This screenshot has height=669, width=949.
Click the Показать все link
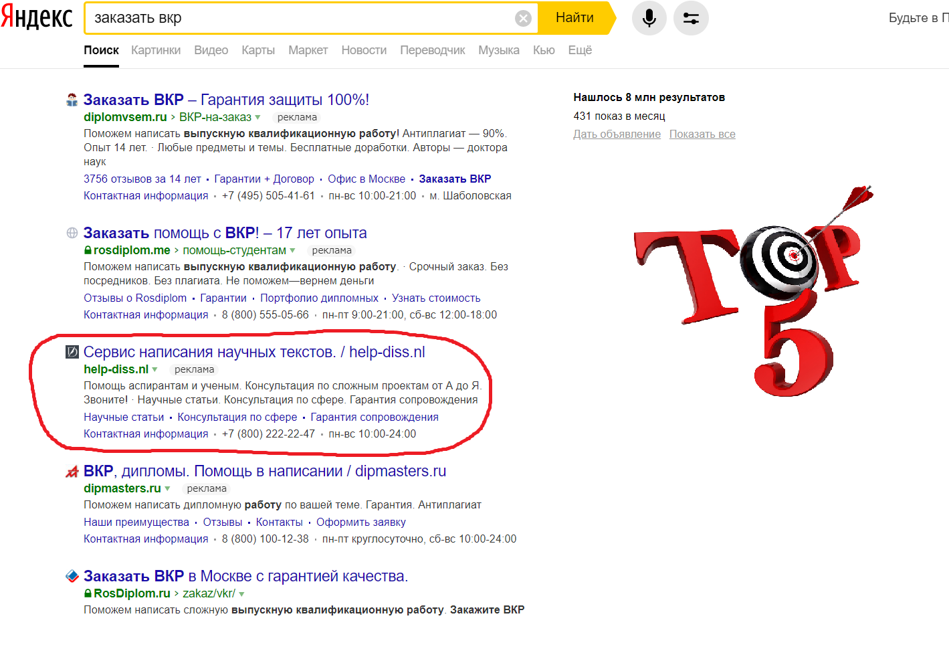coord(702,134)
